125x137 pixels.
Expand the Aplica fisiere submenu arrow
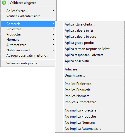coord(53,11)
